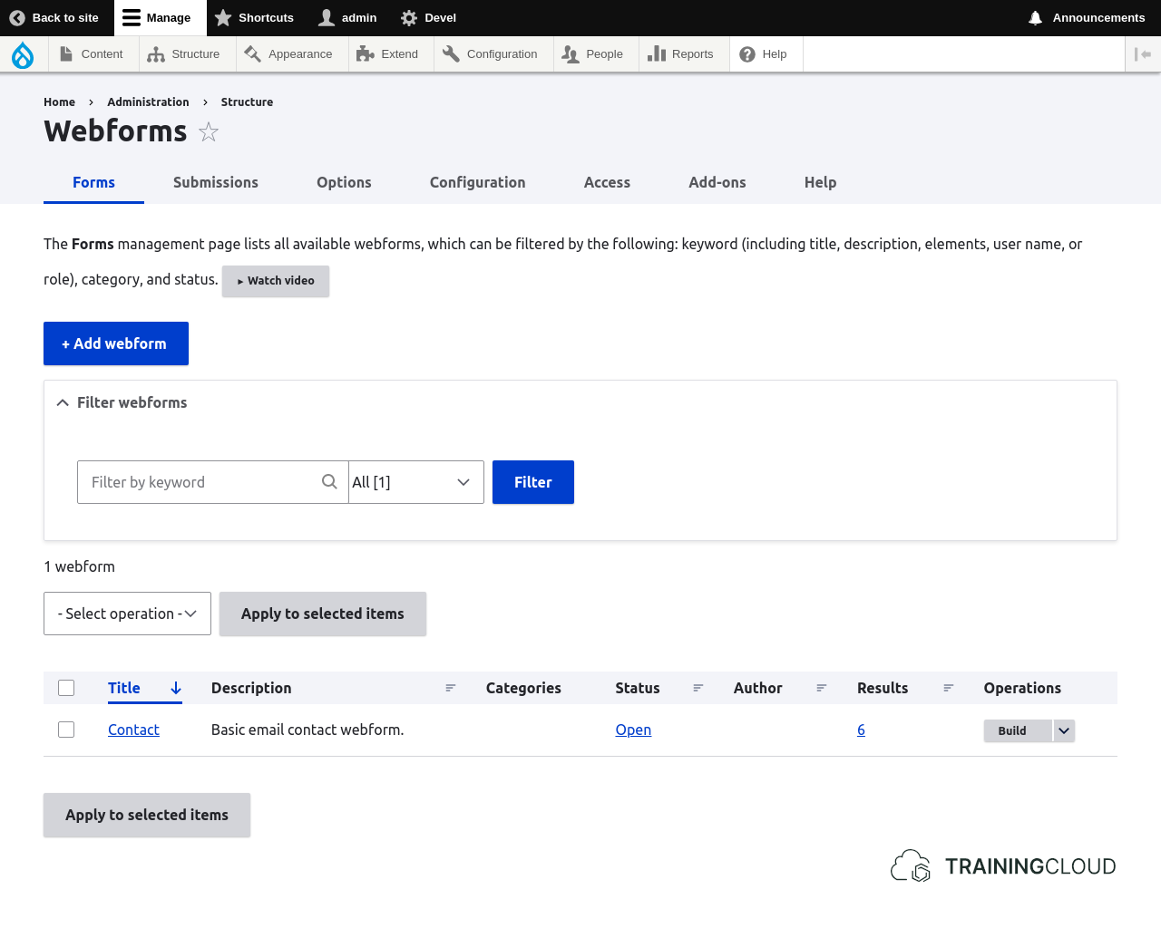
Task: Go to Structure breadcrumb
Action: 247,102
